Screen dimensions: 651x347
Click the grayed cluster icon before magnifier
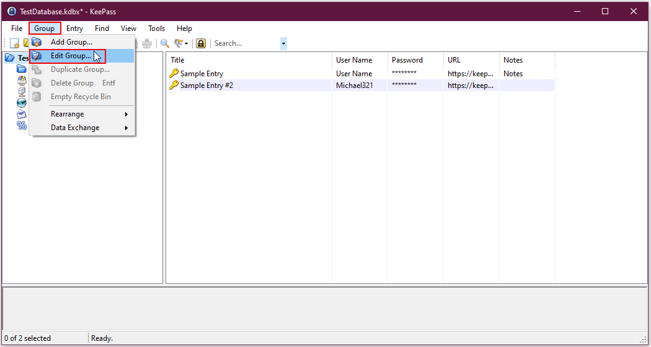coord(146,43)
